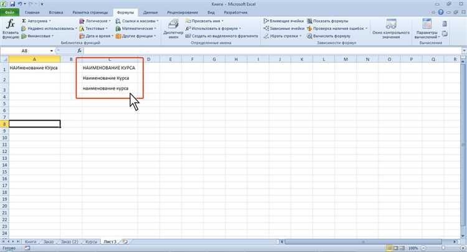Toggle Показать формулы mode
Screen dimensions: 467x252
(x=328, y=21)
